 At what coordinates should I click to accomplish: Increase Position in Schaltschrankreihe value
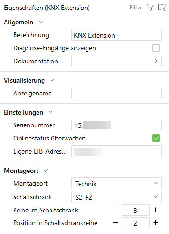click(x=156, y=223)
